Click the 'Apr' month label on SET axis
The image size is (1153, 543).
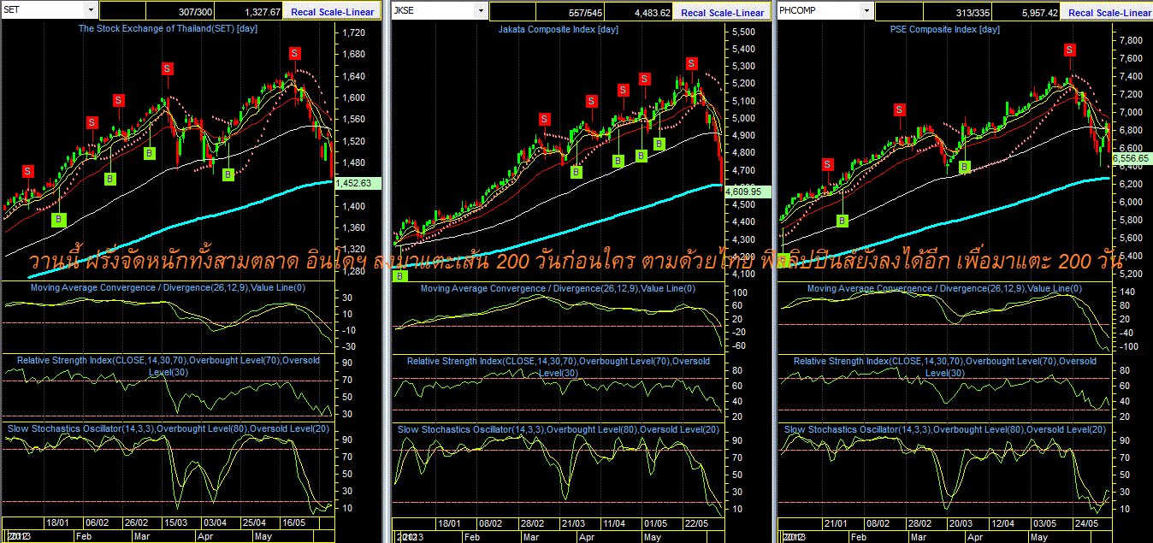(x=205, y=537)
